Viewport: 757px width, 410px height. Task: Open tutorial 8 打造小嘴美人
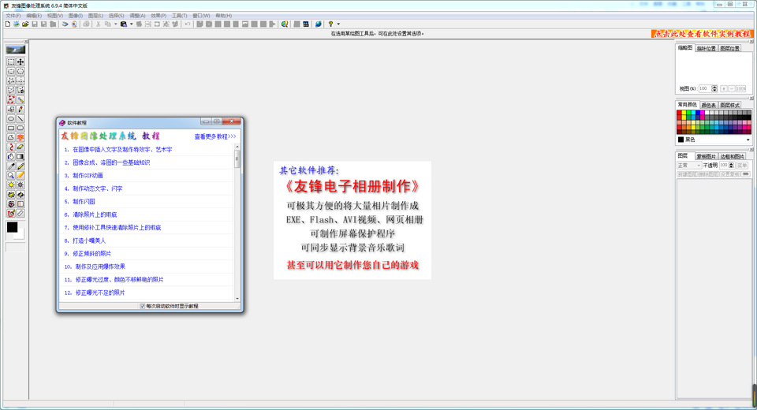coord(85,240)
